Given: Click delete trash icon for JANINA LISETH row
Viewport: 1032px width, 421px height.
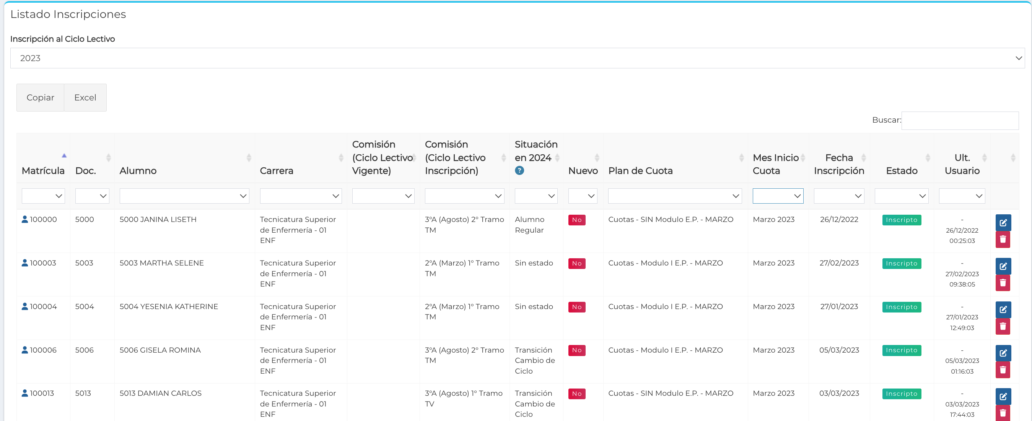Looking at the screenshot, I should pyautogui.click(x=1003, y=239).
